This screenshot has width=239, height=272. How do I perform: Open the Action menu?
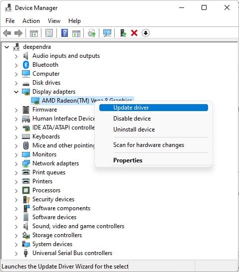pyautogui.click(x=31, y=21)
